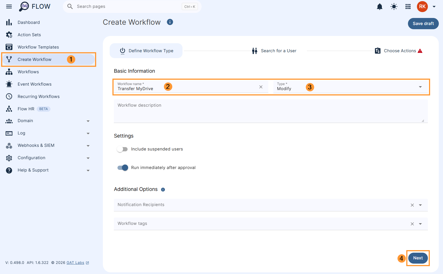Screen dimensions: 443x274
Task: Select Search for a User step
Action: pyautogui.click(x=274, y=51)
